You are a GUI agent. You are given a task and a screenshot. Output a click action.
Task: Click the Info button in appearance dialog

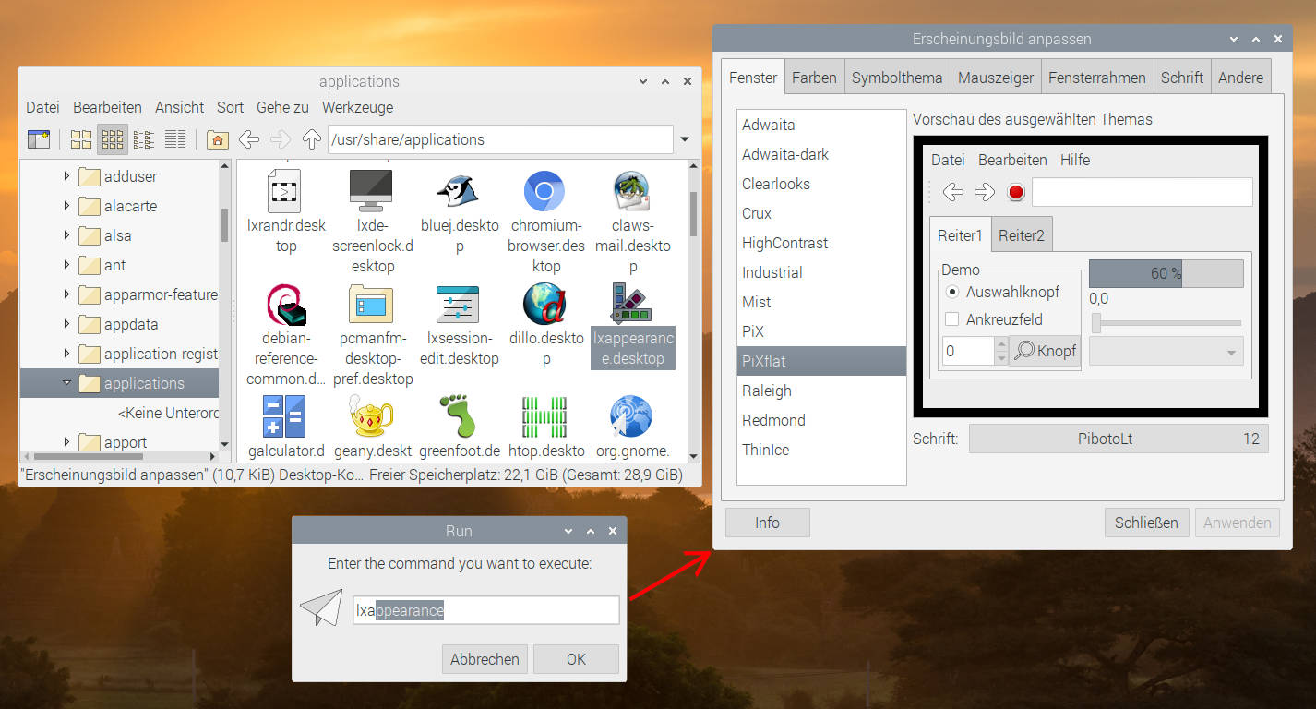(x=767, y=523)
